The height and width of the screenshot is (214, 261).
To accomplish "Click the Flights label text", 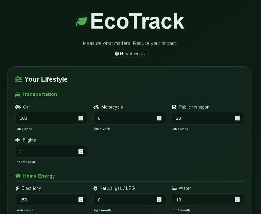I will 29,140.
